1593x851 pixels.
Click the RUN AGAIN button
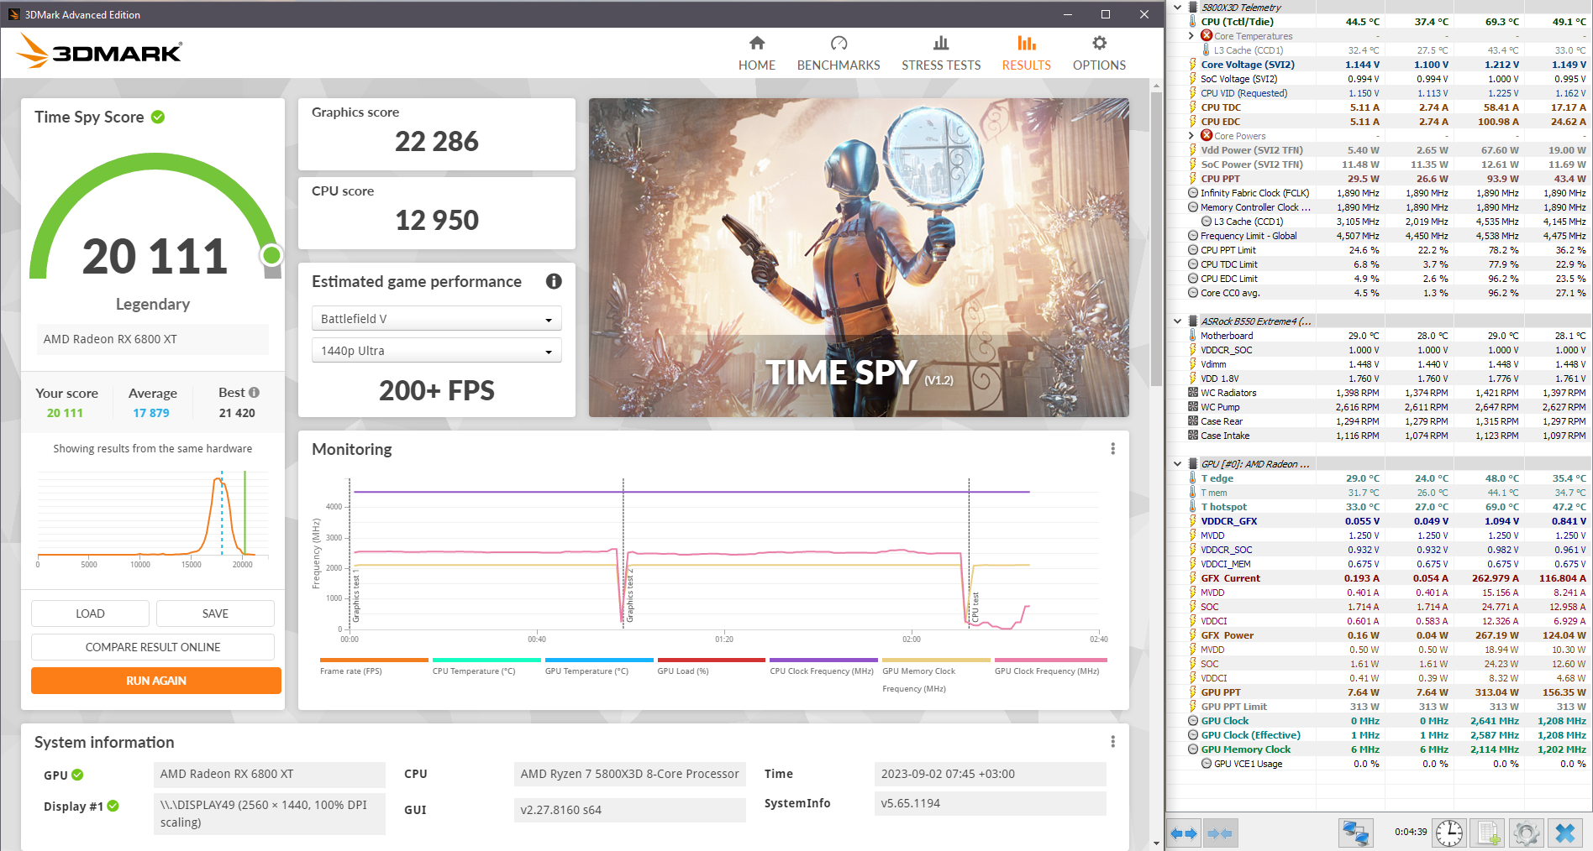pyautogui.click(x=156, y=681)
